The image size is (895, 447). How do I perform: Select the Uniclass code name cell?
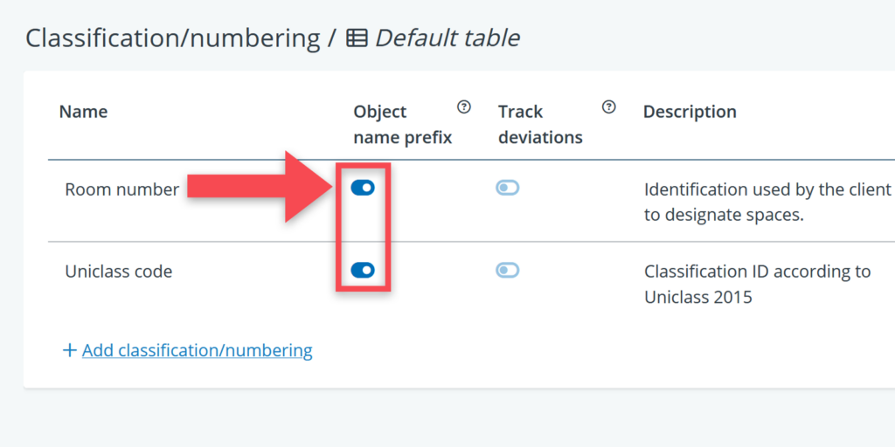click(x=118, y=272)
